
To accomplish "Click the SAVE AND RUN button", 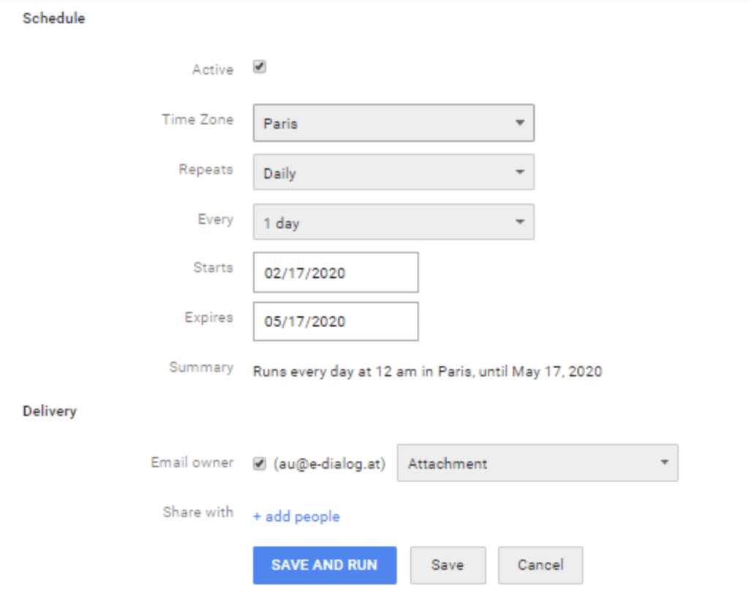I will [324, 565].
